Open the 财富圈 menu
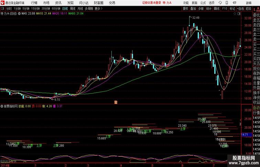This screenshot has height=167, width=260. 98,3
